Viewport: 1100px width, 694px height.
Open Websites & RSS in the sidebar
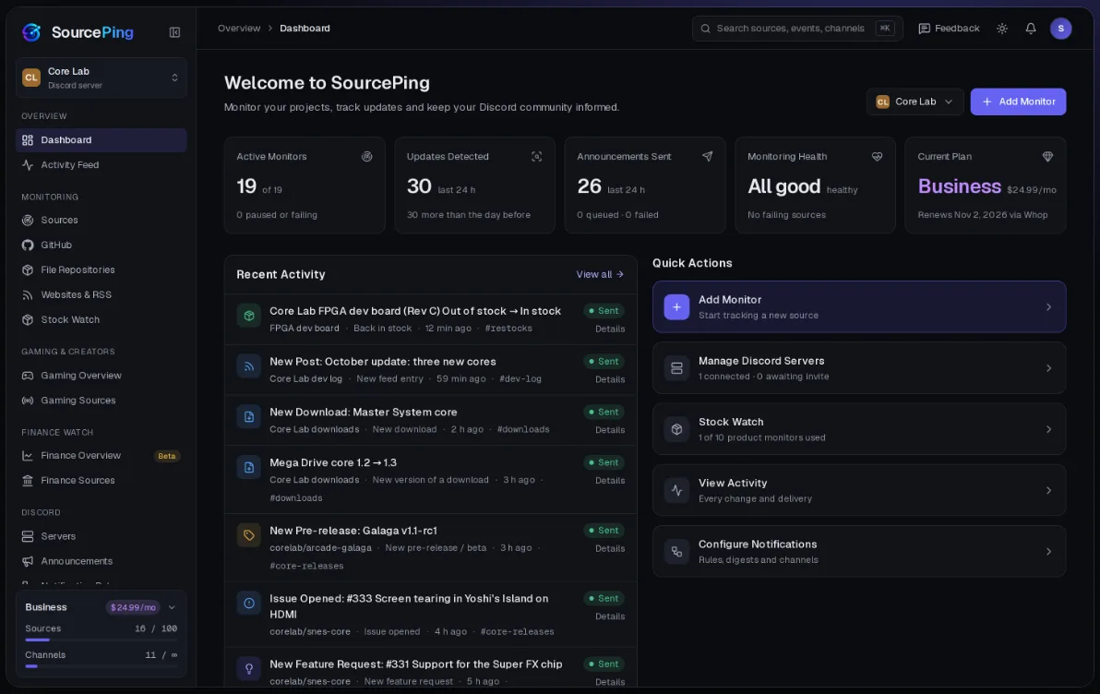[101, 294]
